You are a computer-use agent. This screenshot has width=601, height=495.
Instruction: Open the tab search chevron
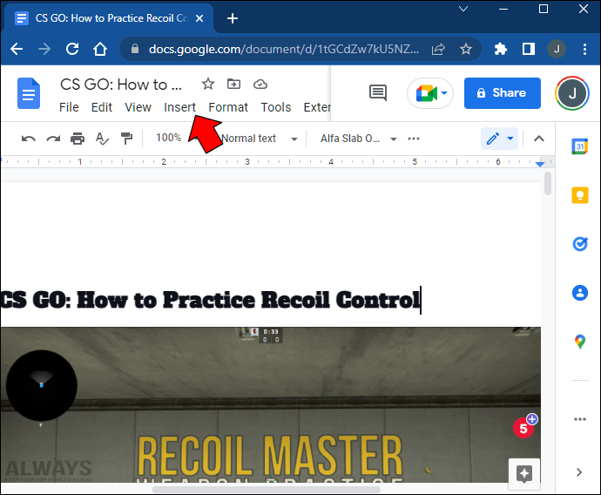click(x=463, y=9)
